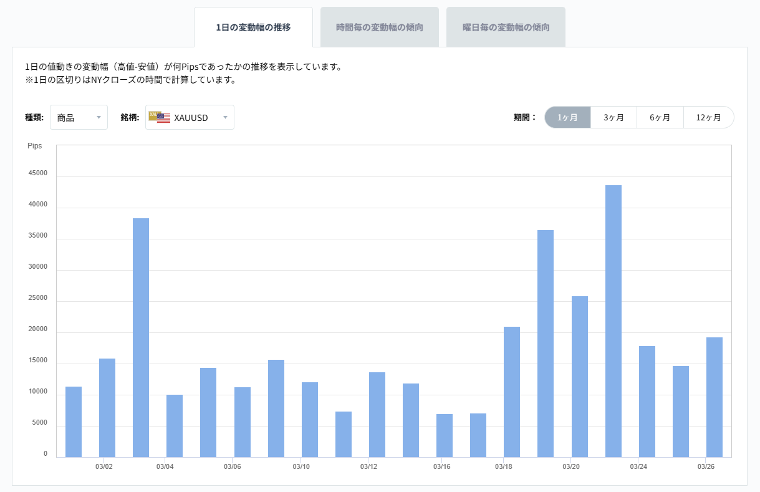Click the currently active 1ヶ月 period button
The width and height of the screenshot is (760, 492).
tap(567, 117)
